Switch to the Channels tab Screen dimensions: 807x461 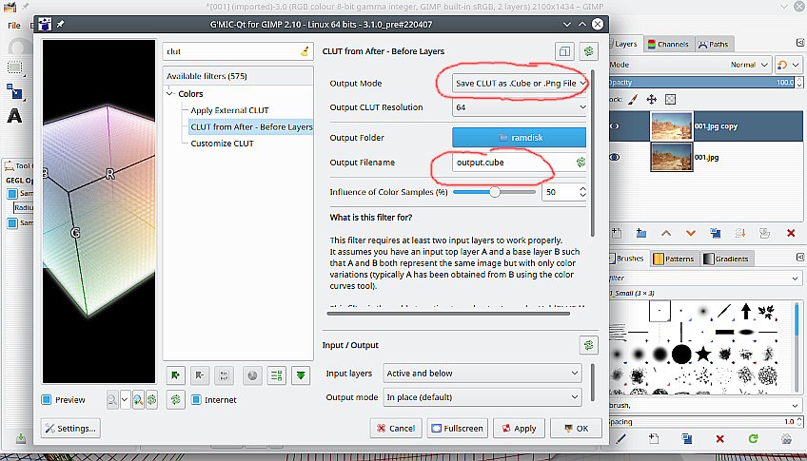click(667, 44)
